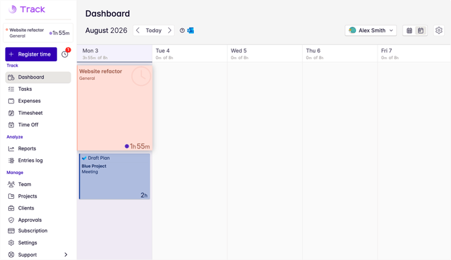Viewport: 451px width, 260px height.
Task: Click the Dashboard sidebar icon
Action: pos(11,77)
